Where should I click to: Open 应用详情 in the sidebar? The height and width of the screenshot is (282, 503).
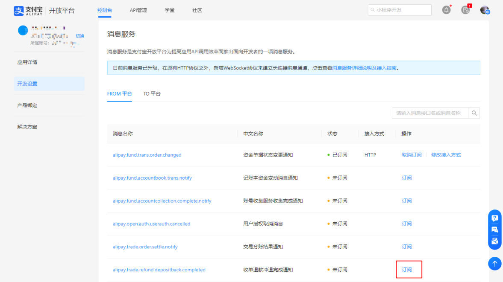click(x=49, y=62)
